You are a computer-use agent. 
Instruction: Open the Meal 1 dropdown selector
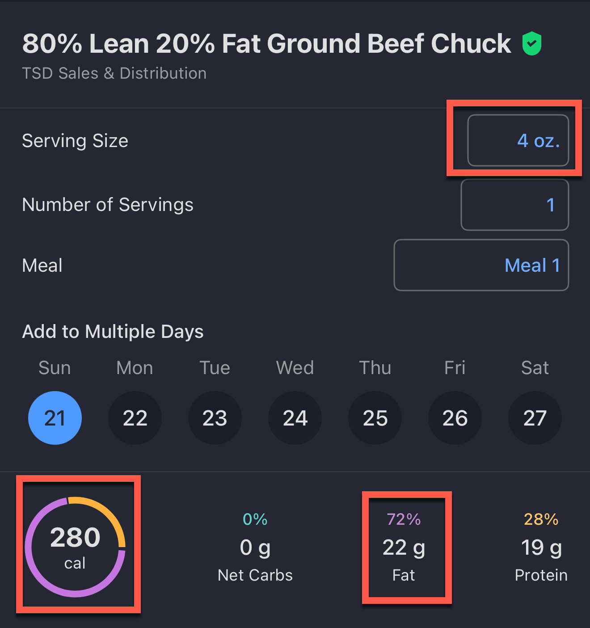(481, 265)
